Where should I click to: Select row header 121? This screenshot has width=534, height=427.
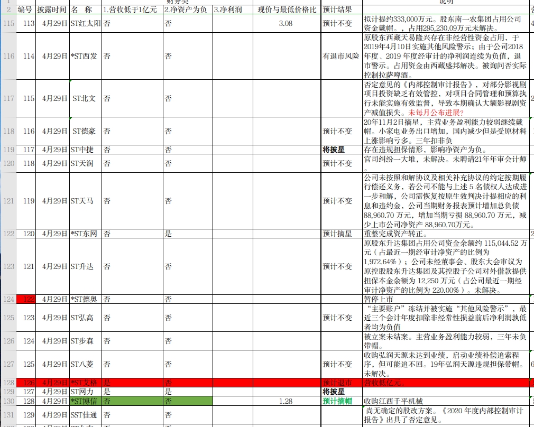(x=8, y=201)
